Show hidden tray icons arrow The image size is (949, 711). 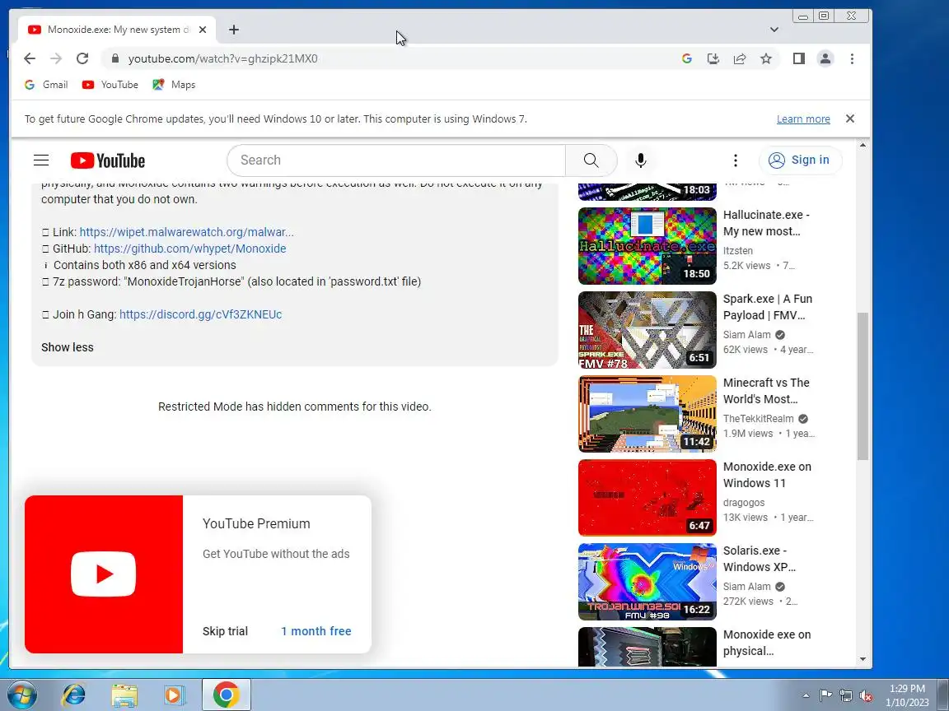pos(806,696)
